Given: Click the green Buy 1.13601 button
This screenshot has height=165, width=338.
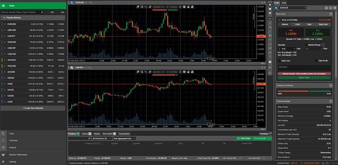Looking at the screenshot, I should [318, 33].
